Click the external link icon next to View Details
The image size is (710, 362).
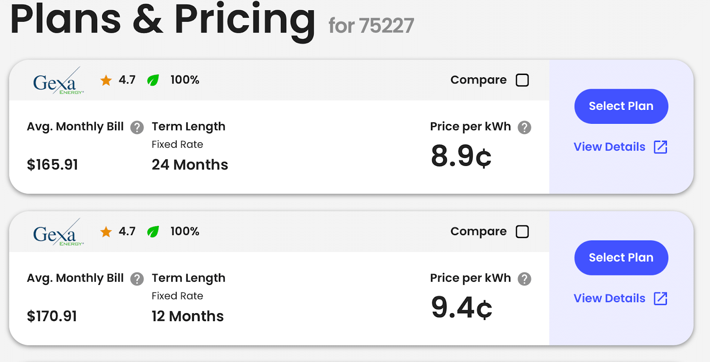coord(661,147)
